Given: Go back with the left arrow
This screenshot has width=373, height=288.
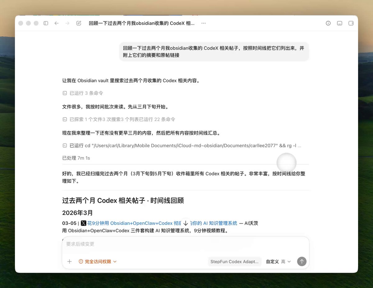Looking at the screenshot, I should pos(57,23).
